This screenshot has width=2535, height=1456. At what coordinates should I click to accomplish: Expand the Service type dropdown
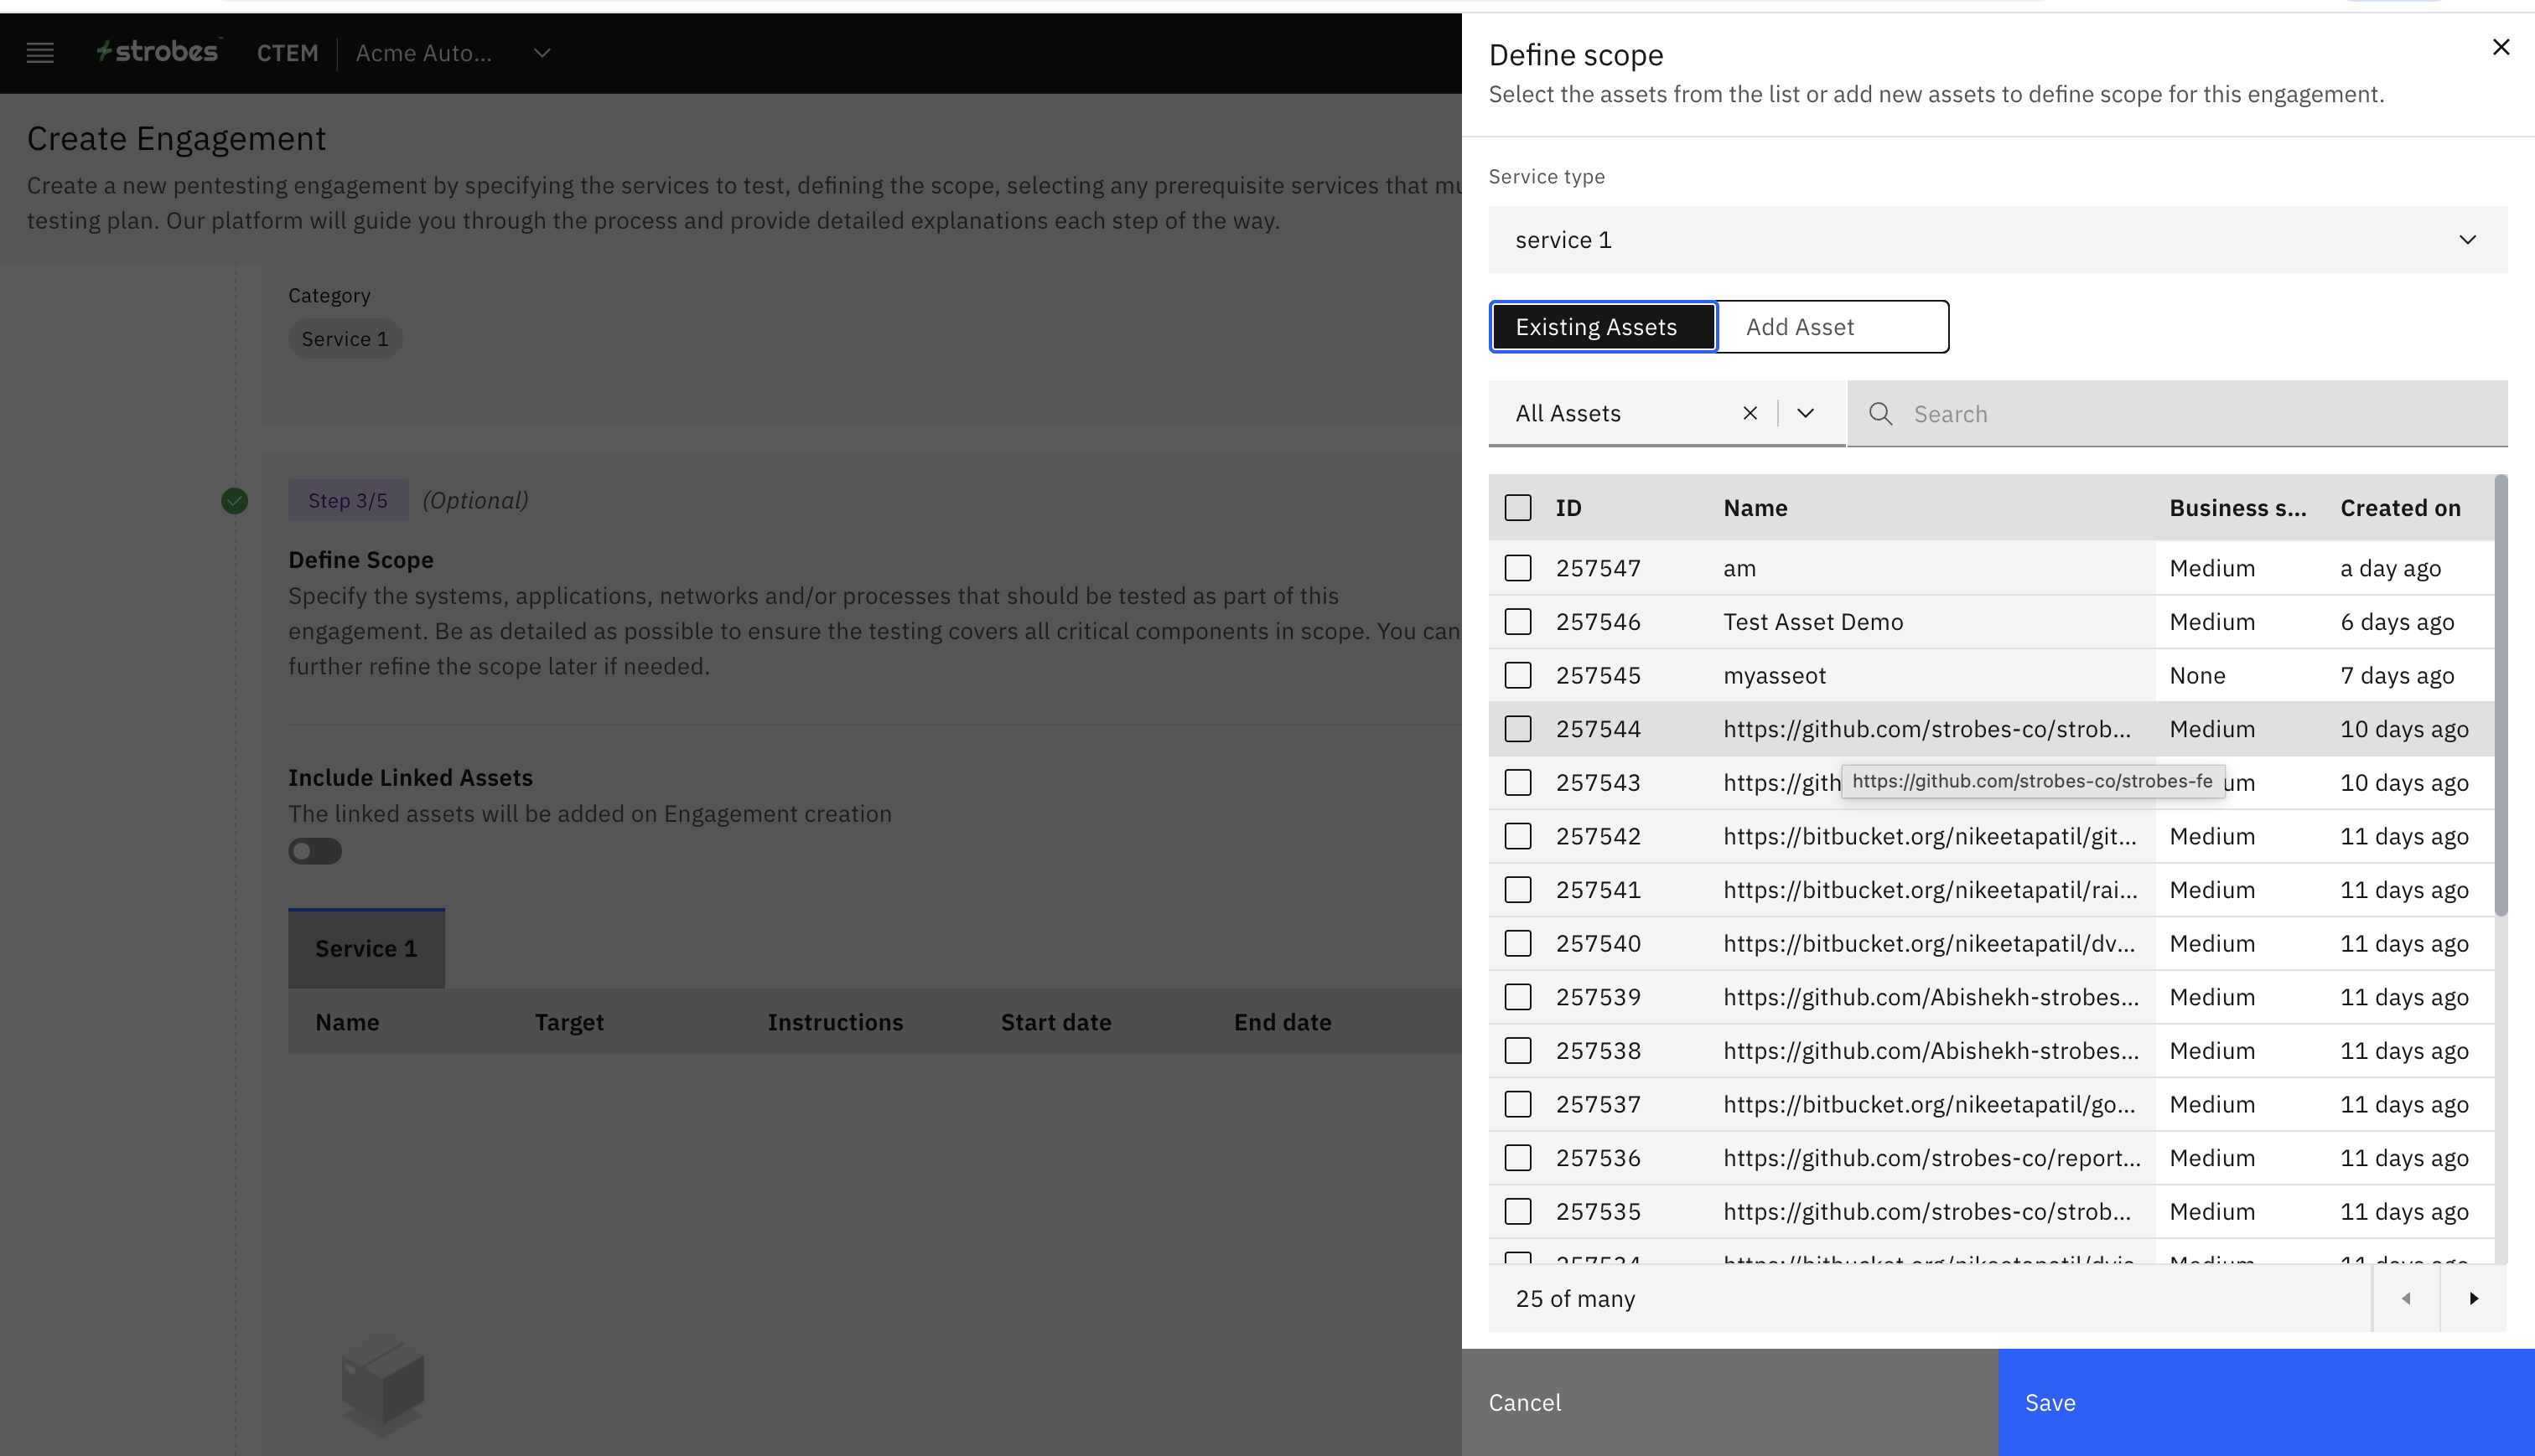(1997, 240)
